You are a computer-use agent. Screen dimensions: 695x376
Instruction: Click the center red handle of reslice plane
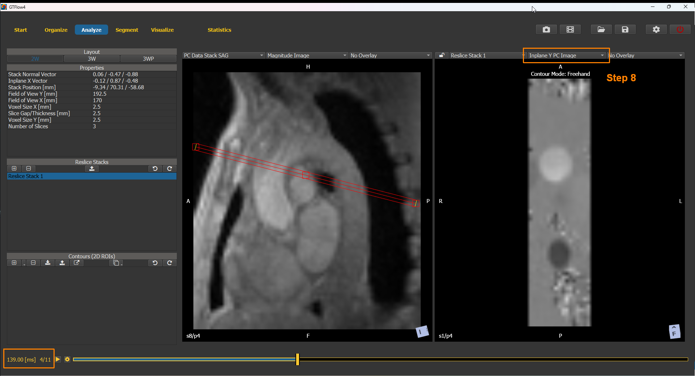tap(306, 175)
